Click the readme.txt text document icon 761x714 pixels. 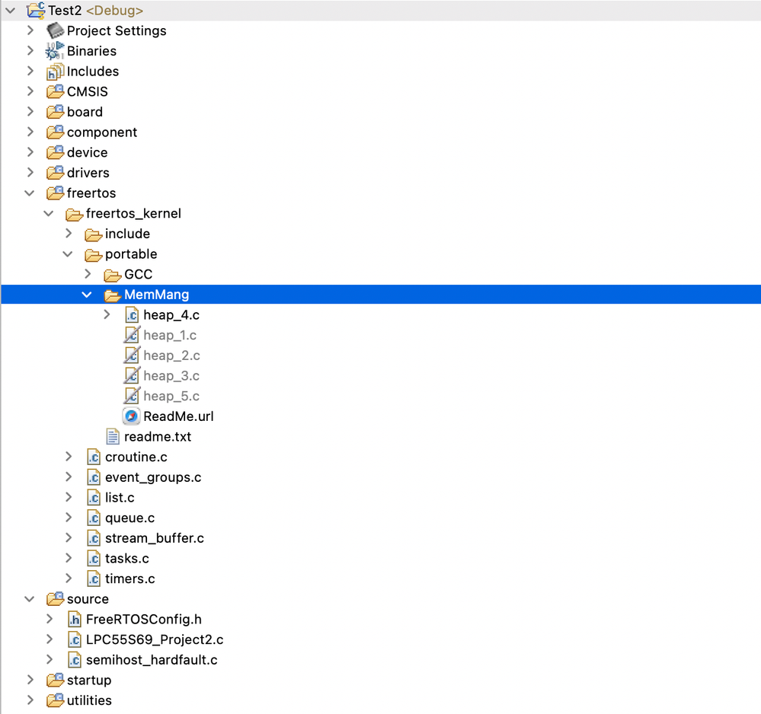[113, 437]
